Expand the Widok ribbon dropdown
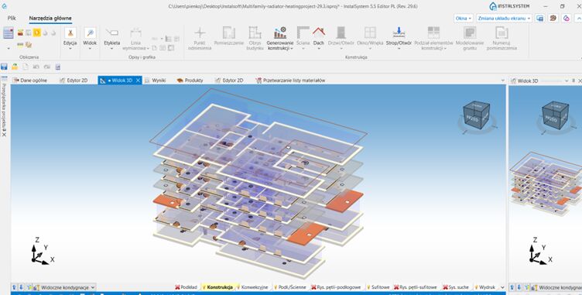 pyautogui.click(x=90, y=48)
